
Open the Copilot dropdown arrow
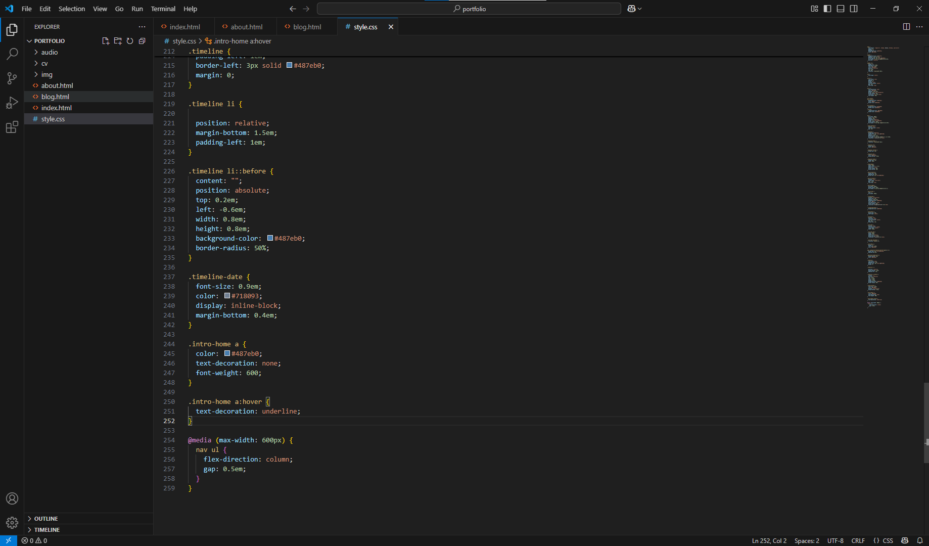[x=640, y=9]
